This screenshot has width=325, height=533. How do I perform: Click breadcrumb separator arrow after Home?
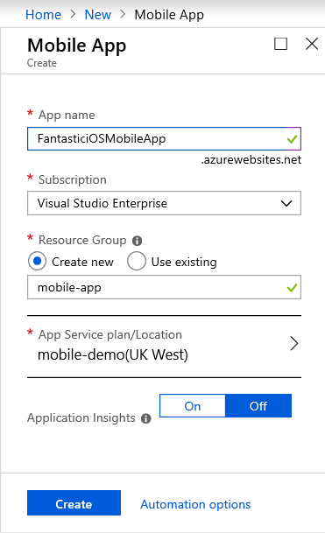click(x=73, y=14)
